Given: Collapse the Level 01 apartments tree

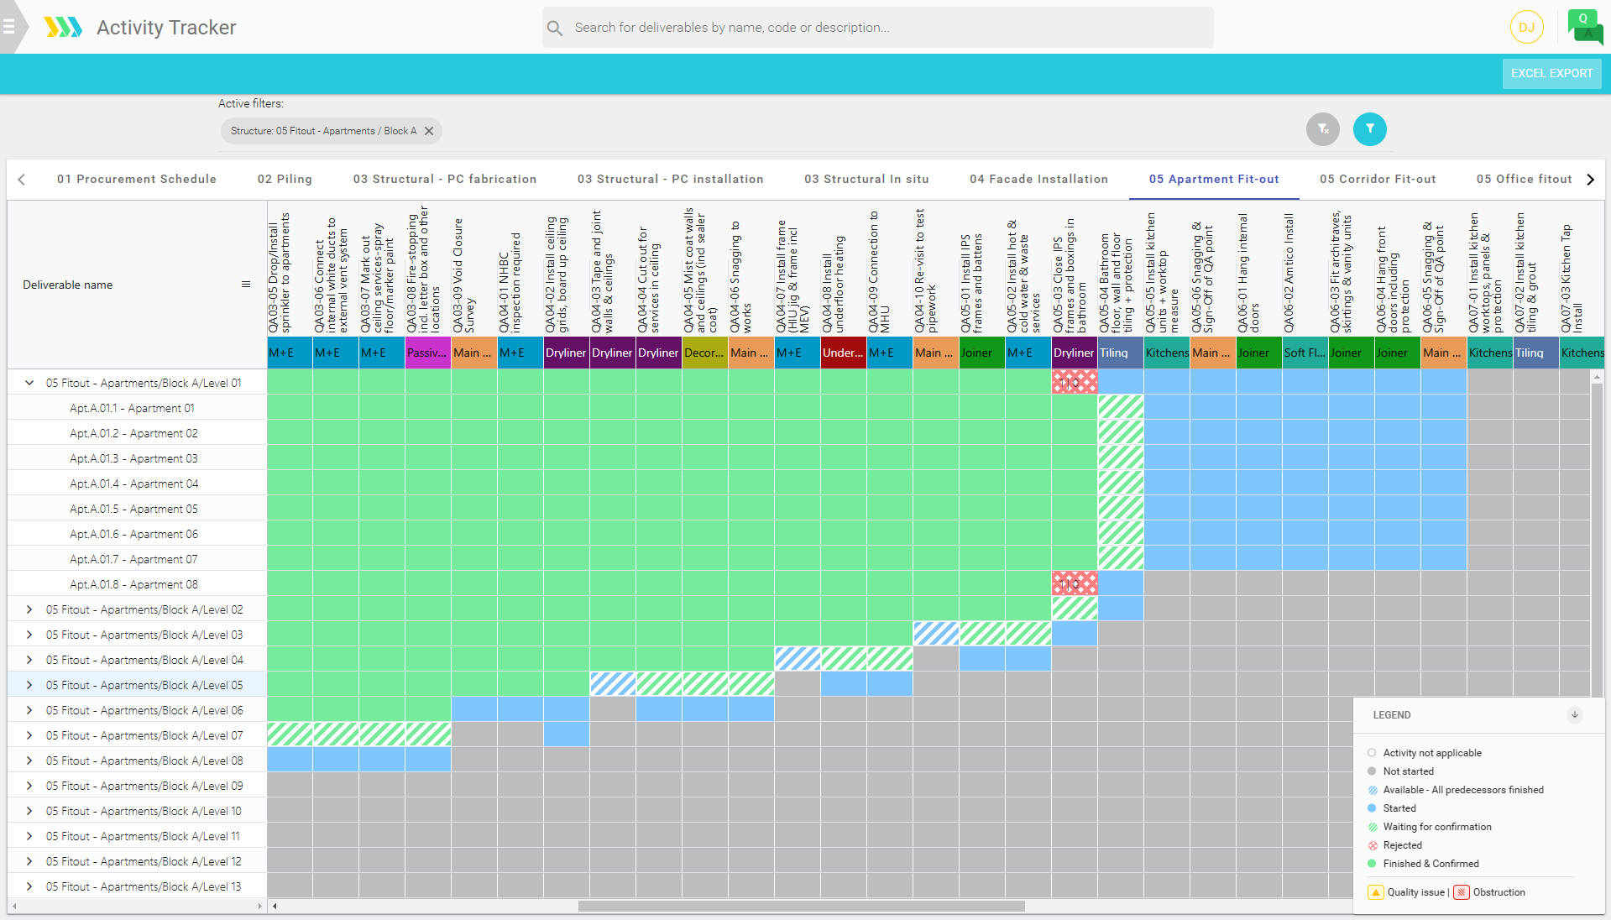Looking at the screenshot, I should point(28,383).
